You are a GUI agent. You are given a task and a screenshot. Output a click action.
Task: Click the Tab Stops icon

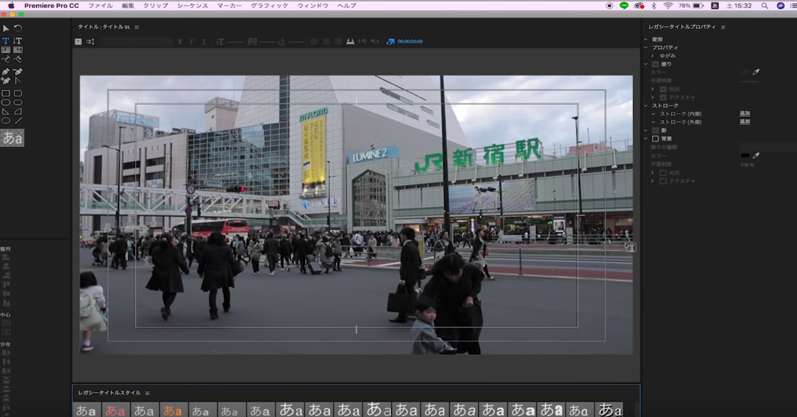point(350,41)
